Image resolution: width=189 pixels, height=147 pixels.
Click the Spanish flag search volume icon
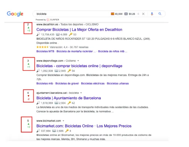(x=112, y=14)
